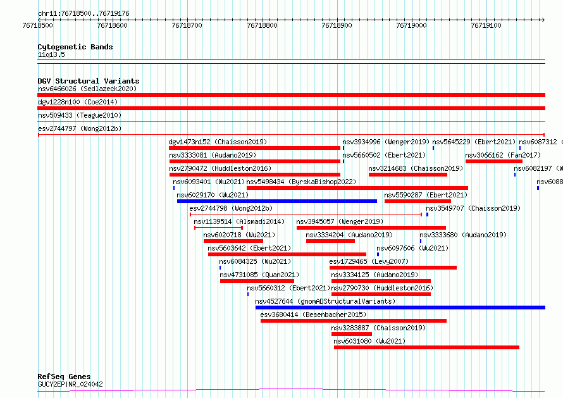Click nsv6093401 (Wu2021) label
563x398 pixels.
tap(209, 182)
